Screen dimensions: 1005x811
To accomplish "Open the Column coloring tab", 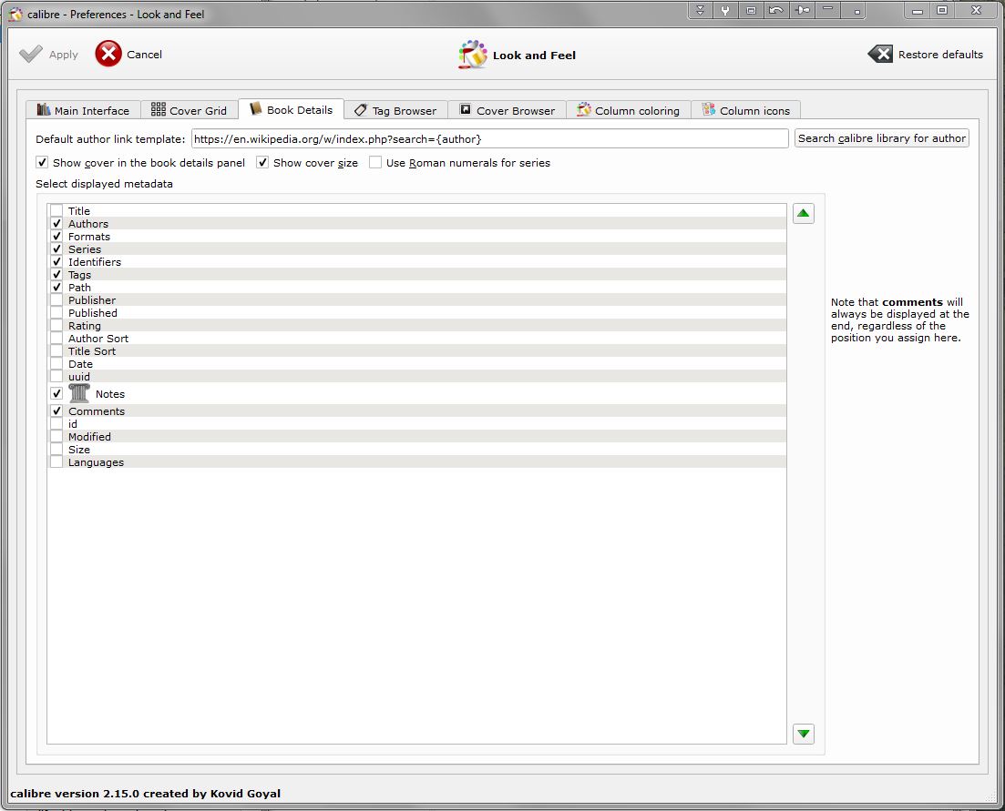I will (x=628, y=110).
